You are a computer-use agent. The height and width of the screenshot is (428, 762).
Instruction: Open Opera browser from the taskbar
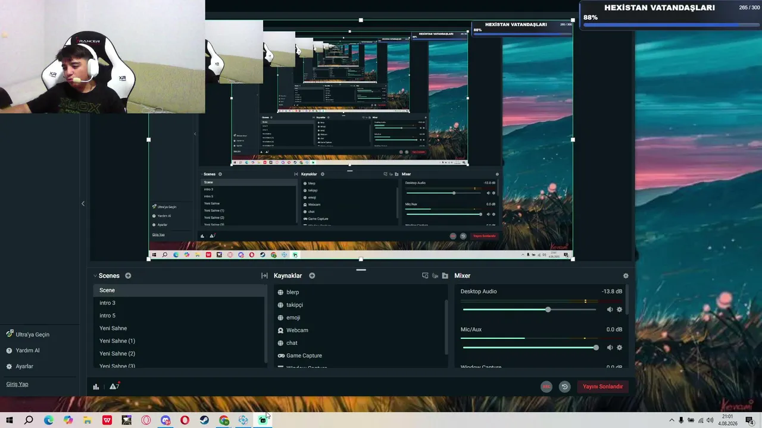point(185,420)
